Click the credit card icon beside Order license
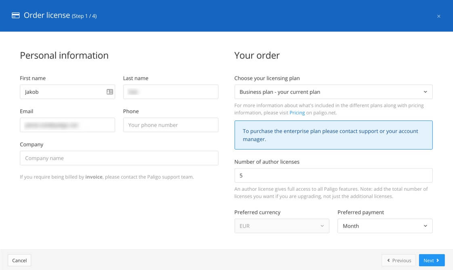453x270 pixels. coord(15,15)
